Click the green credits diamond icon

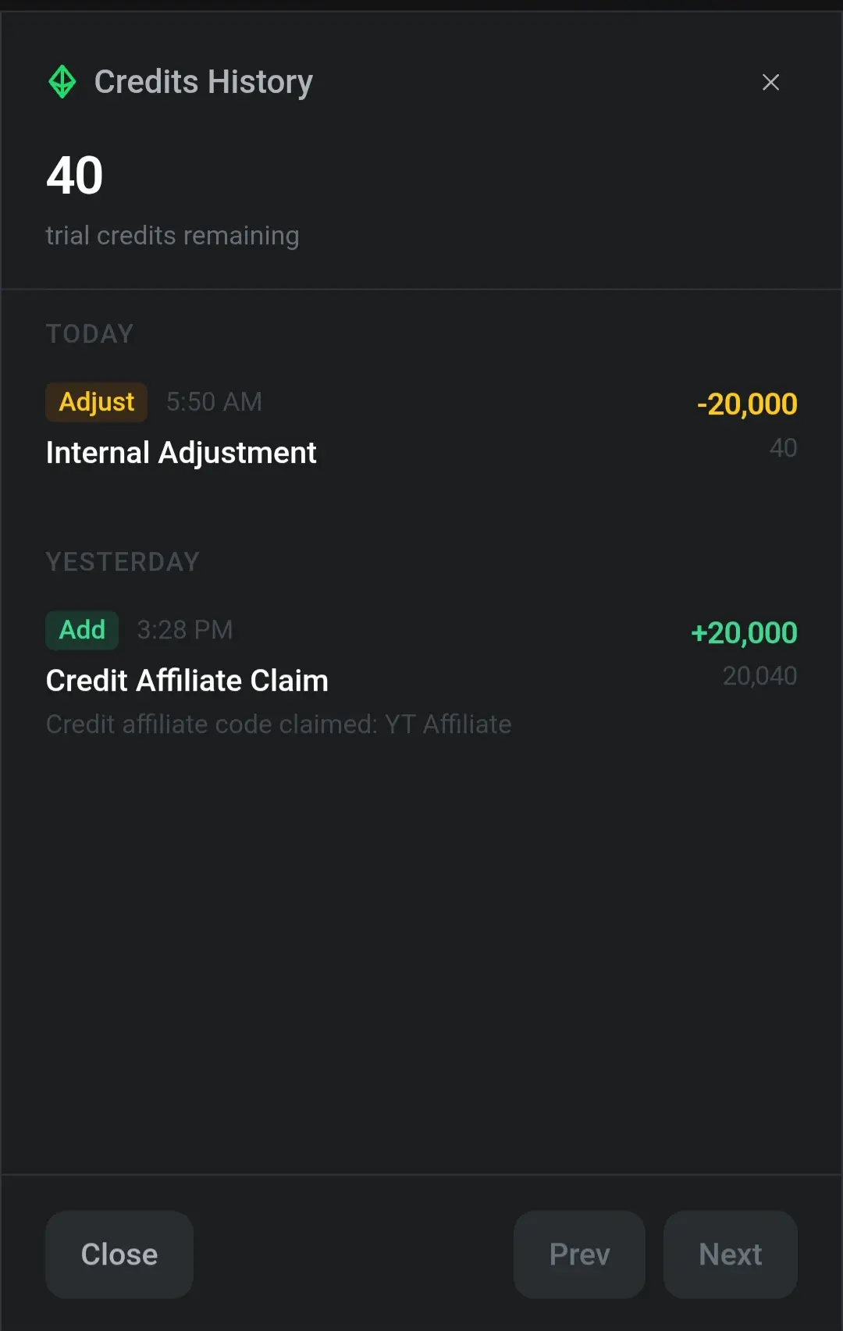click(x=62, y=82)
